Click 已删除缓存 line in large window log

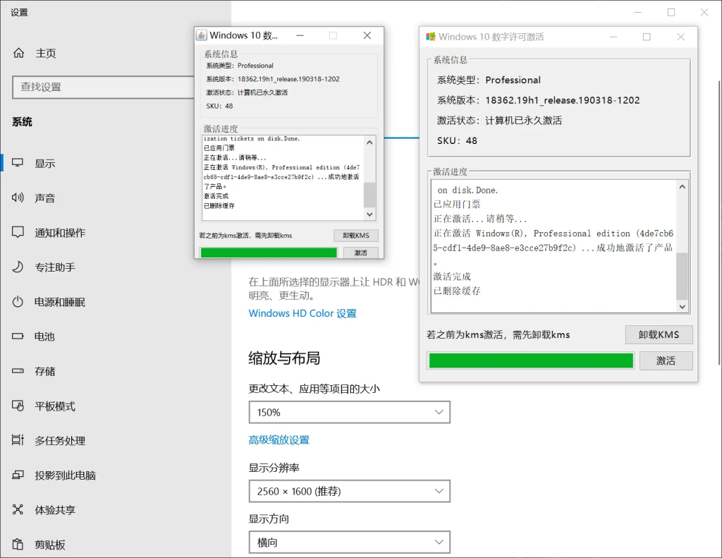click(x=457, y=291)
